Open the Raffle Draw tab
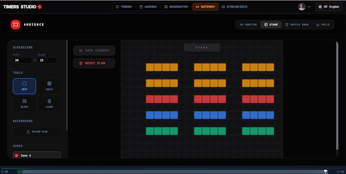This screenshot has width=346, height=174. pos(297,25)
